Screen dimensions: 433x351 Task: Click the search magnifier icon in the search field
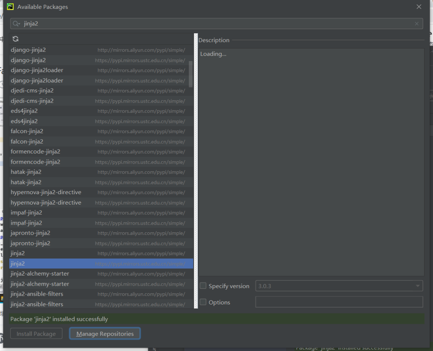click(16, 24)
